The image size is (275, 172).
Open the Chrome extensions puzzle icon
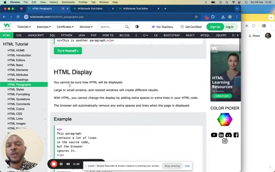tap(213, 17)
